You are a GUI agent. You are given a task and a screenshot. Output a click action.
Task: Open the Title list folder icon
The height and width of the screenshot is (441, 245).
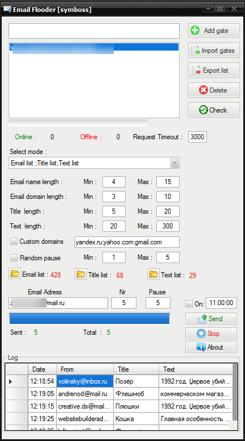(81, 274)
